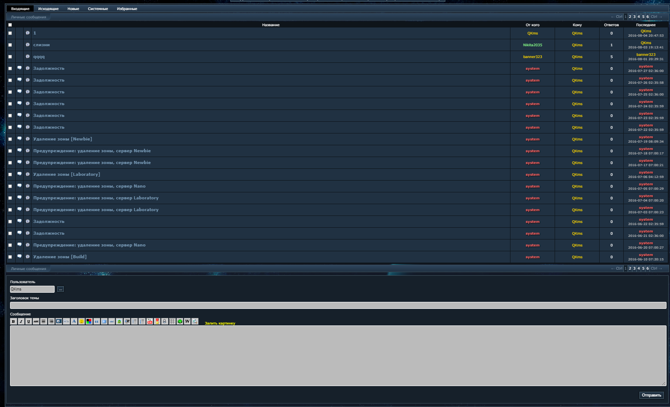670x407 pixels.
Task: Tick checkbox for message 'слизни'
Action: tap(10, 45)
